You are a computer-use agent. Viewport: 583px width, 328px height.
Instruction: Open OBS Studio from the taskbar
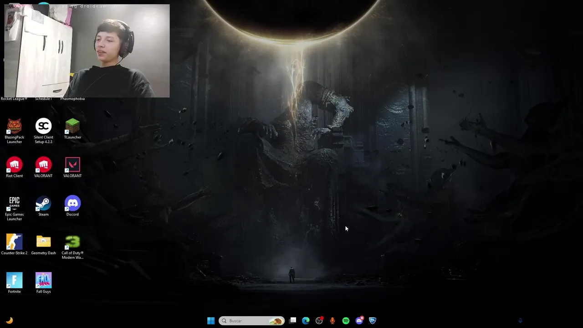(319, 321)
